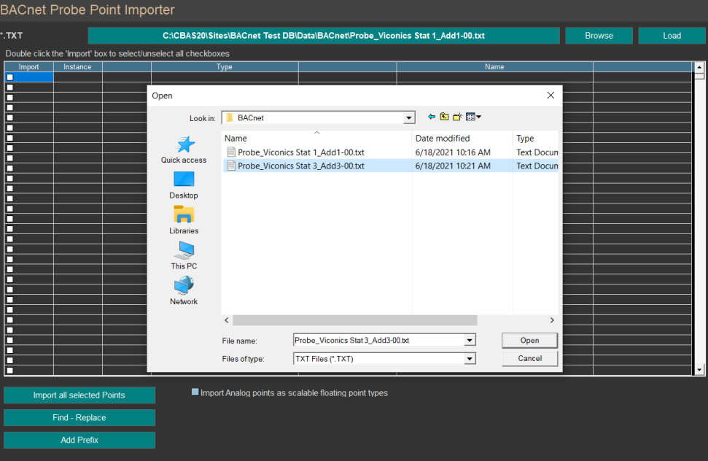Expand the Look in folder dropdown
This screenshot has height=461, width=708.
[409, 117]
